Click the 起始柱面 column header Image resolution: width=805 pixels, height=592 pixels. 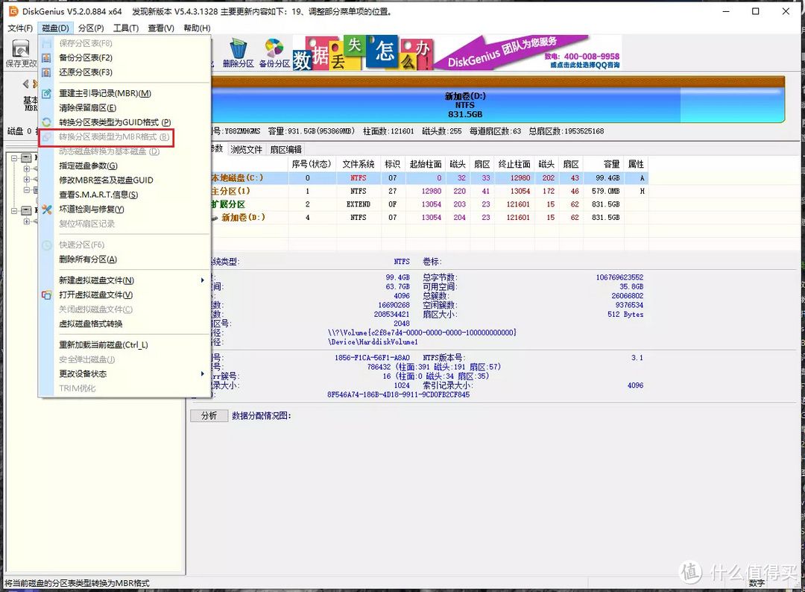tap(426, 164)
